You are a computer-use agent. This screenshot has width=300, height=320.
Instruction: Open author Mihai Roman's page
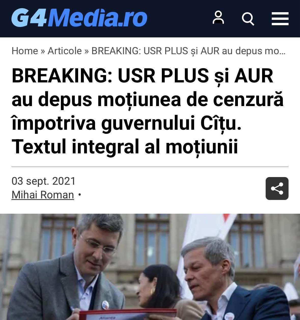coord(43,195)
